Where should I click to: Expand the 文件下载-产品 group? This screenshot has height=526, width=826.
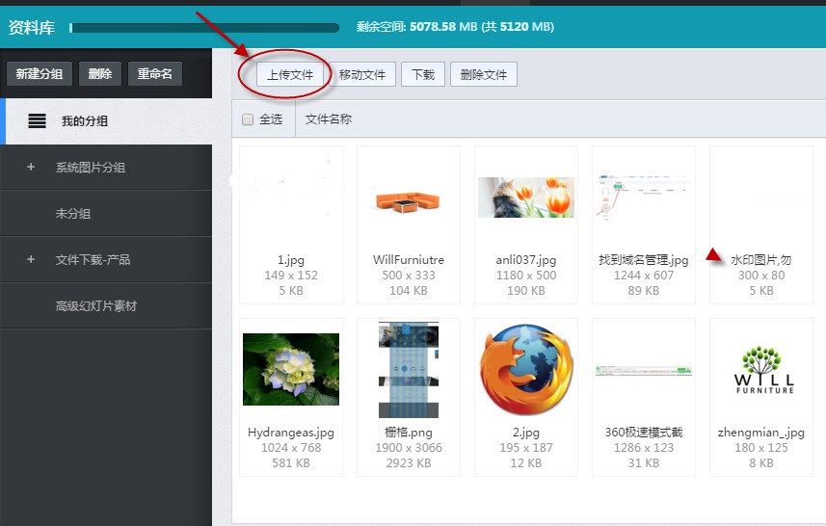point(31,260)
